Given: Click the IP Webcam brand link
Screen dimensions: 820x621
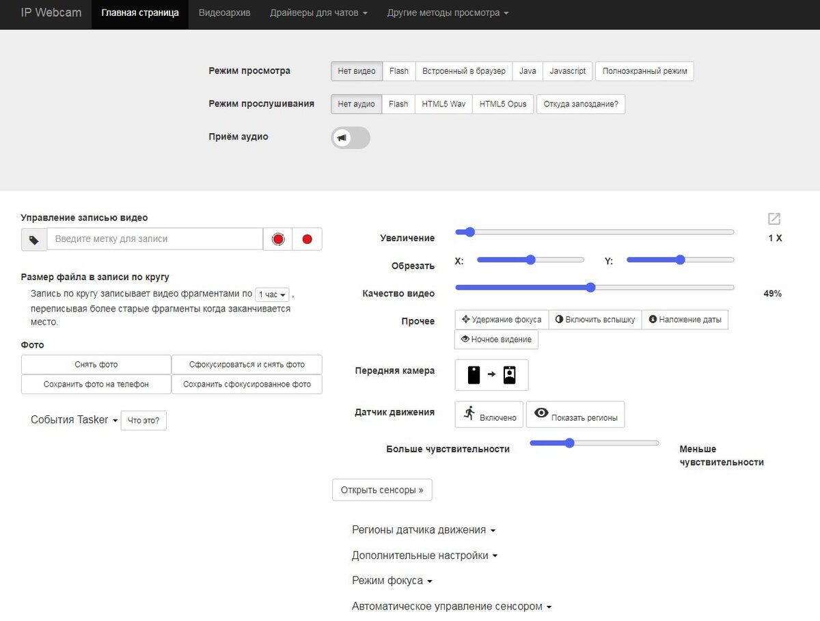Looking at the screenshot, I should 51,13.
